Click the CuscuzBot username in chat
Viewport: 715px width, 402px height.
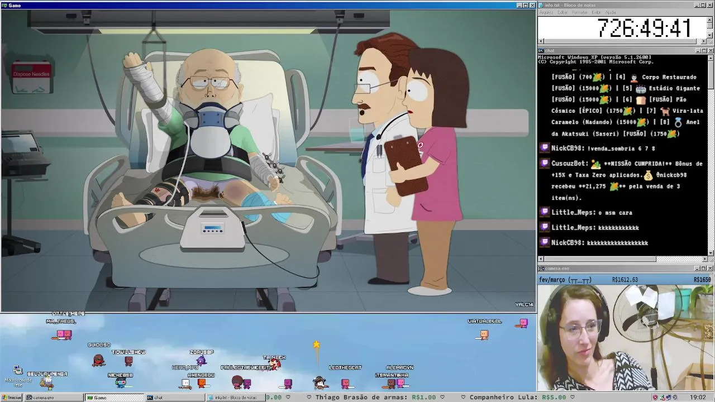568,164
